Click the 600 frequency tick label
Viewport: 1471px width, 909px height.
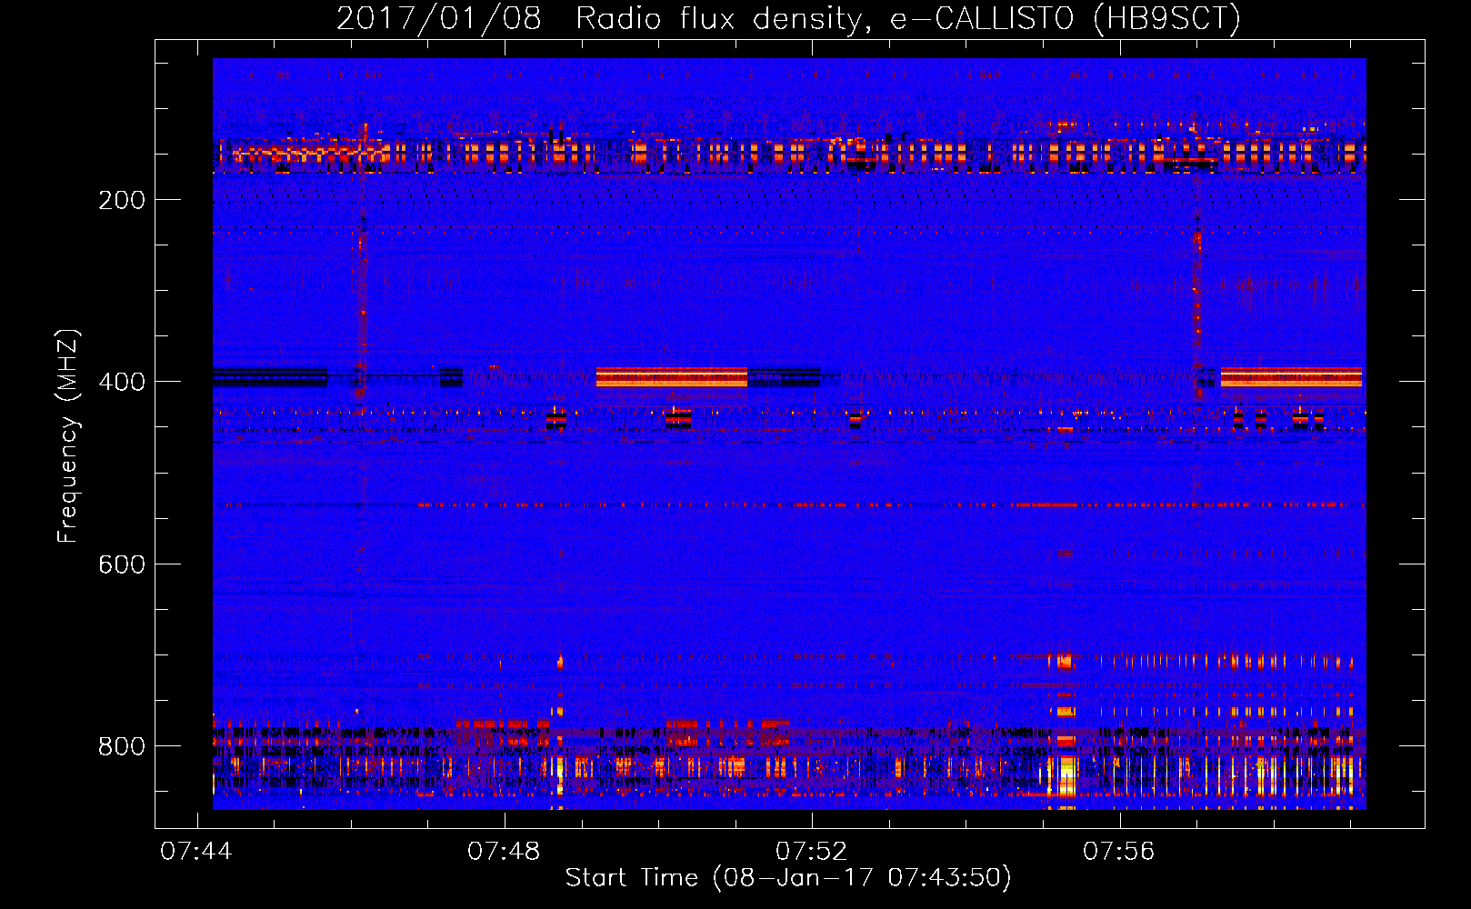pos(122,564)
